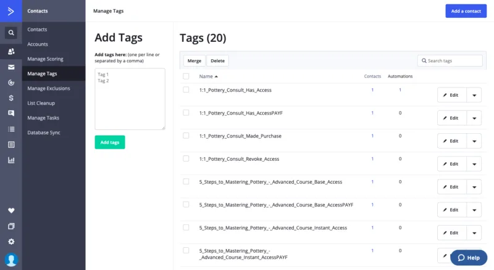This screenshot has height=270, width=494.
Task: Open Manage Exclusions menu item
Action: coord(49,88)
